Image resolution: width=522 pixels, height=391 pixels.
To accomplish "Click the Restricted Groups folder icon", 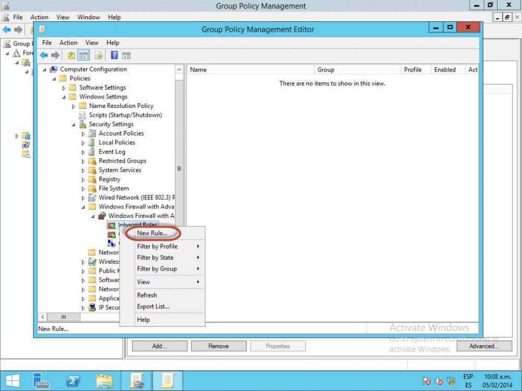I will point(92,161).
